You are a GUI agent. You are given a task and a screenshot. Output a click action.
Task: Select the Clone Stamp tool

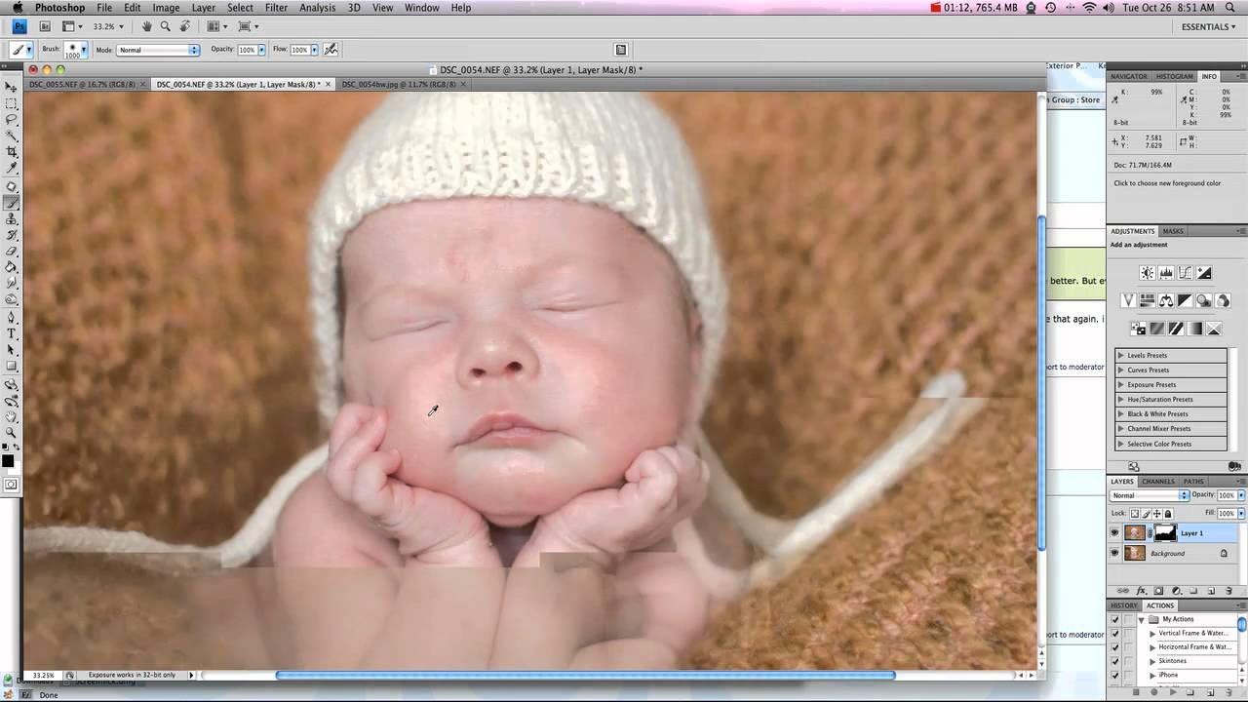[12, 219]
